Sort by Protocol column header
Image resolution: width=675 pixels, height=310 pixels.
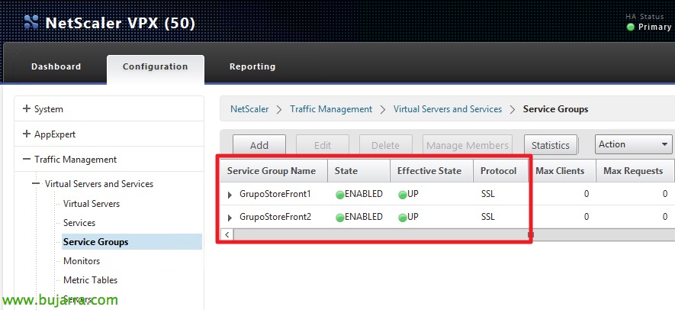[x=501, y=171]
